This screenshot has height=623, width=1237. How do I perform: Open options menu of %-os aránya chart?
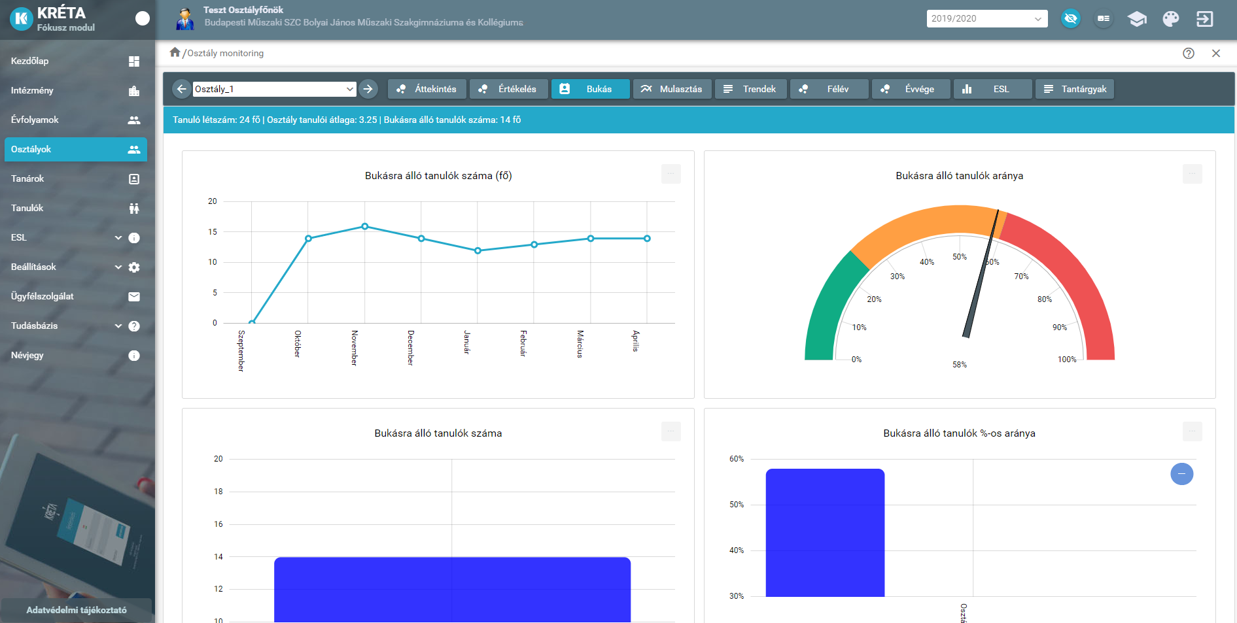[1193, 431]
